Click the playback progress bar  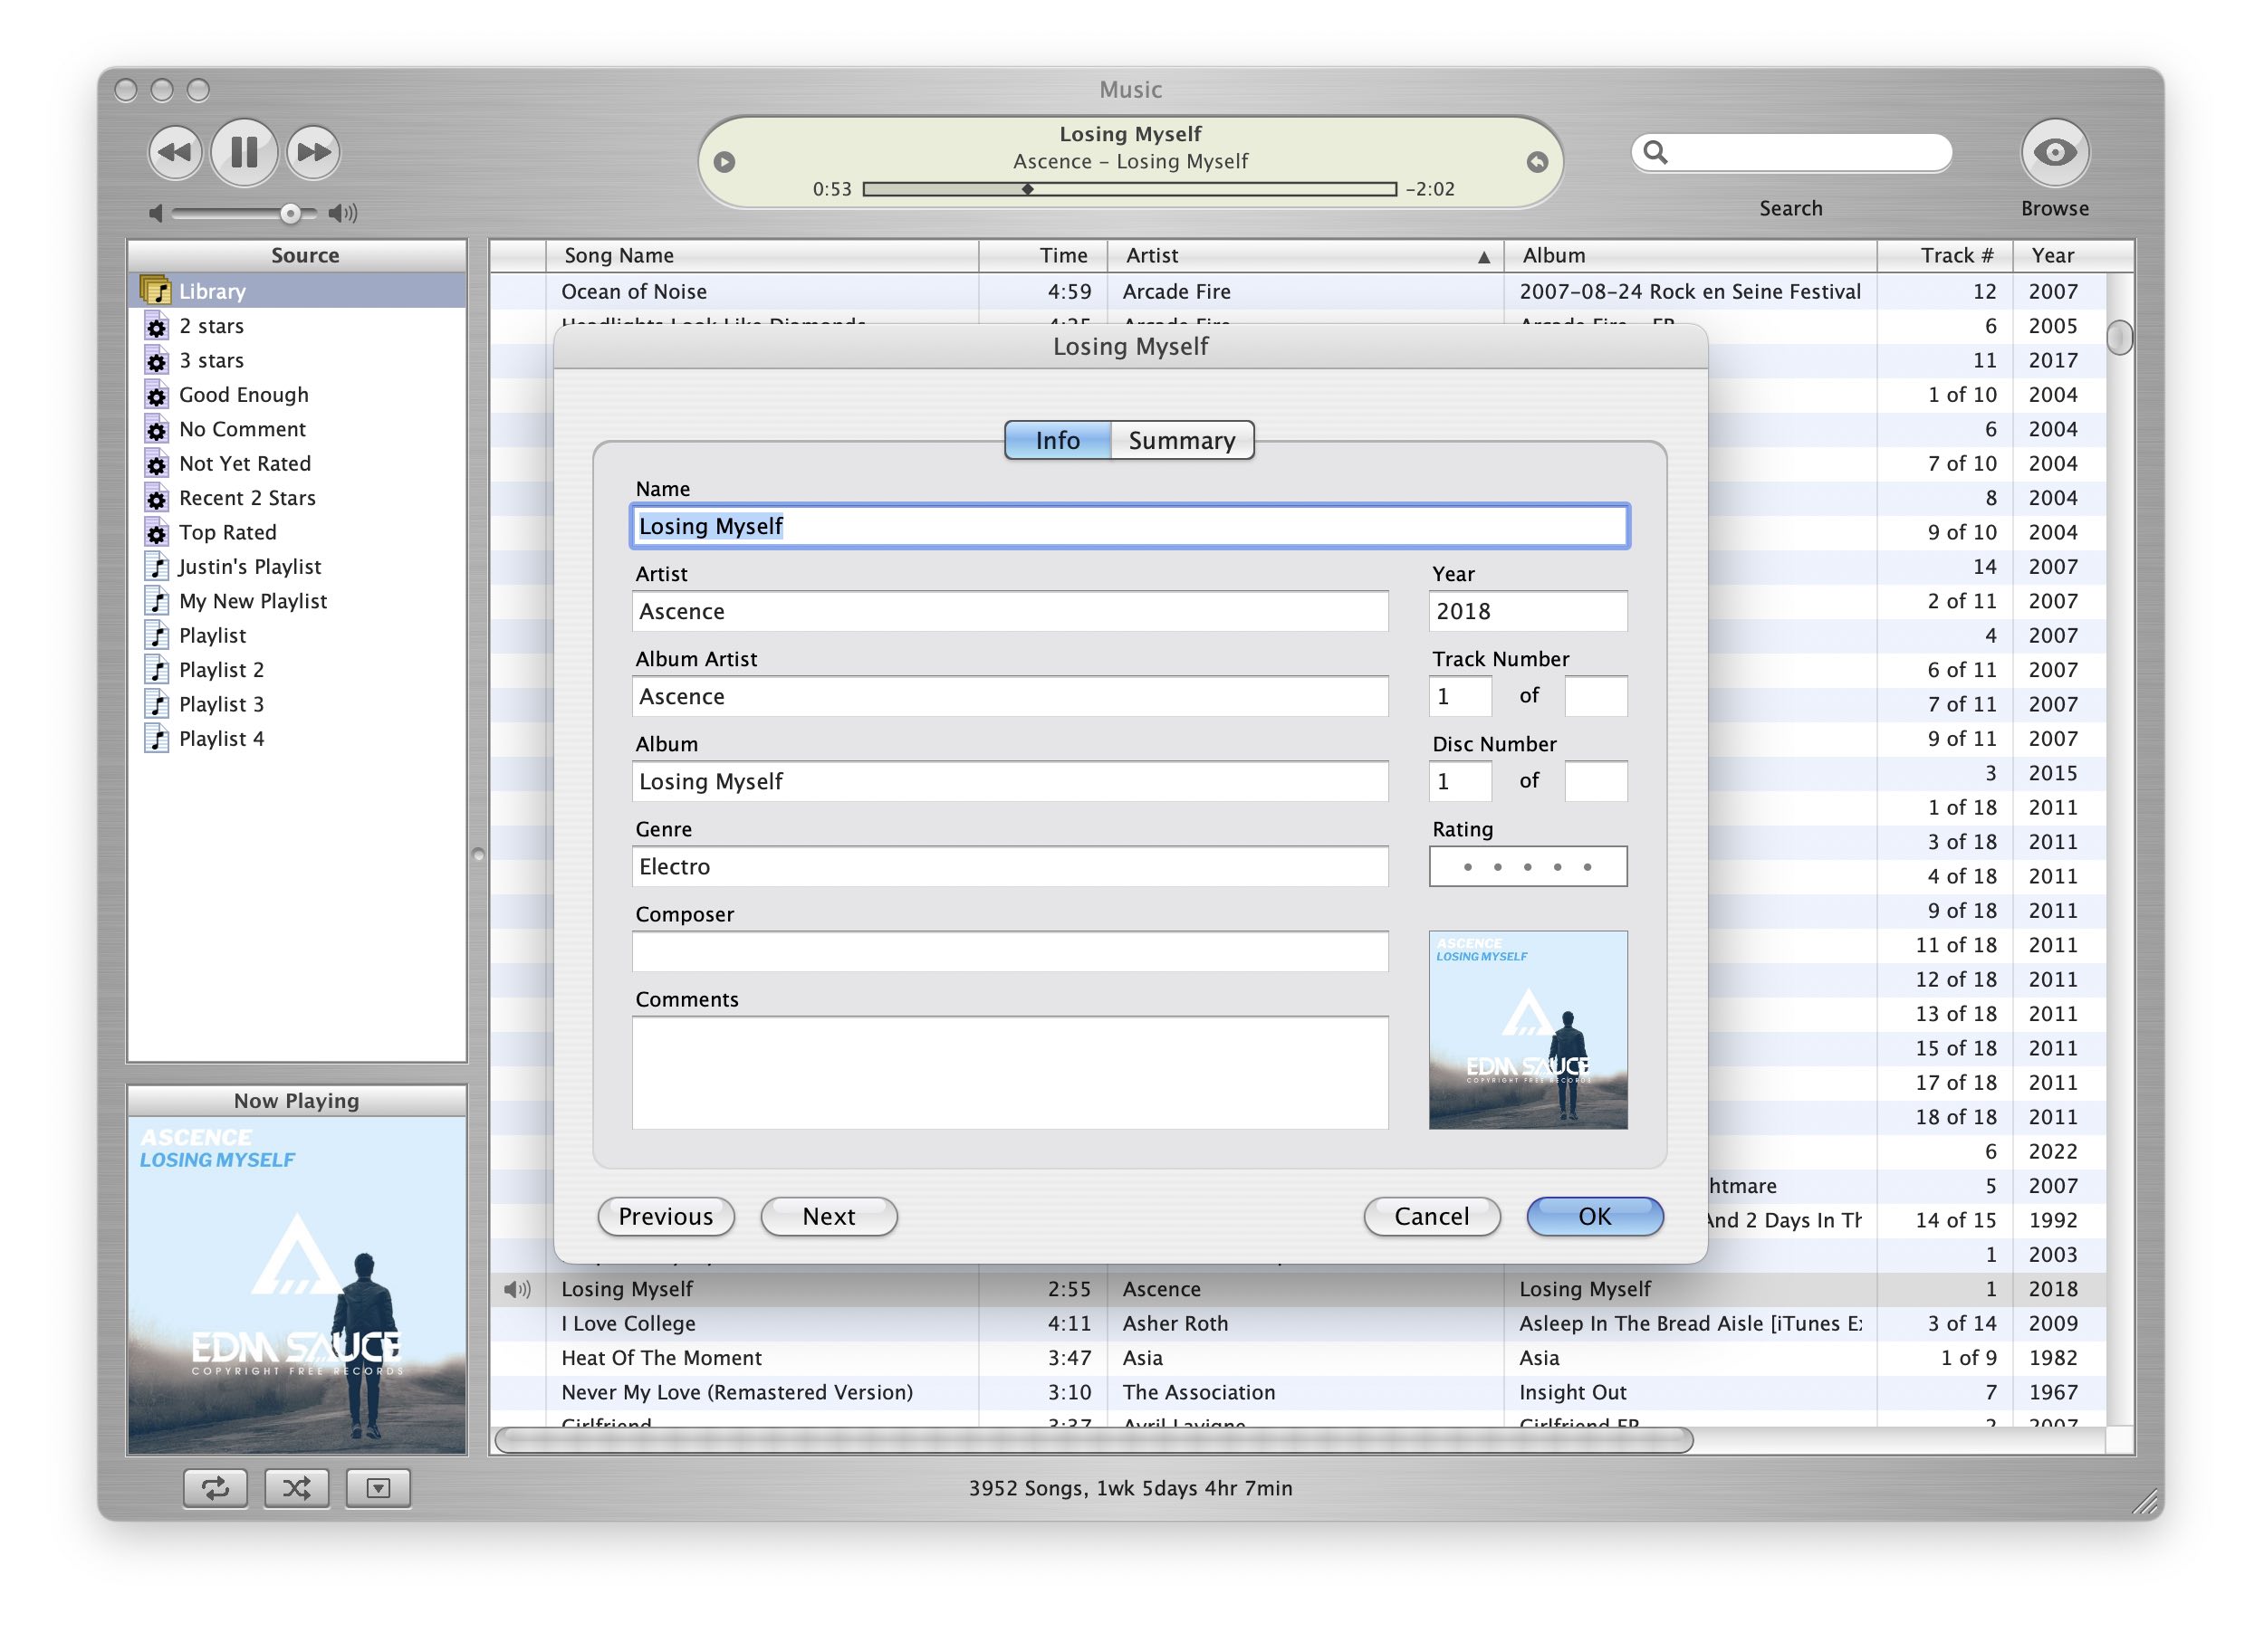click(x=1128, y=189)
